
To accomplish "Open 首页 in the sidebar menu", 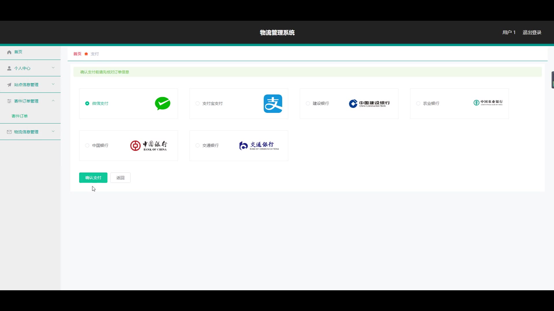I will (x=30, y=52).
